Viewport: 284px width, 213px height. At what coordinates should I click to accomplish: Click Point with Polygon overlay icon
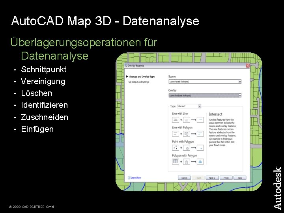pos(187,148)
